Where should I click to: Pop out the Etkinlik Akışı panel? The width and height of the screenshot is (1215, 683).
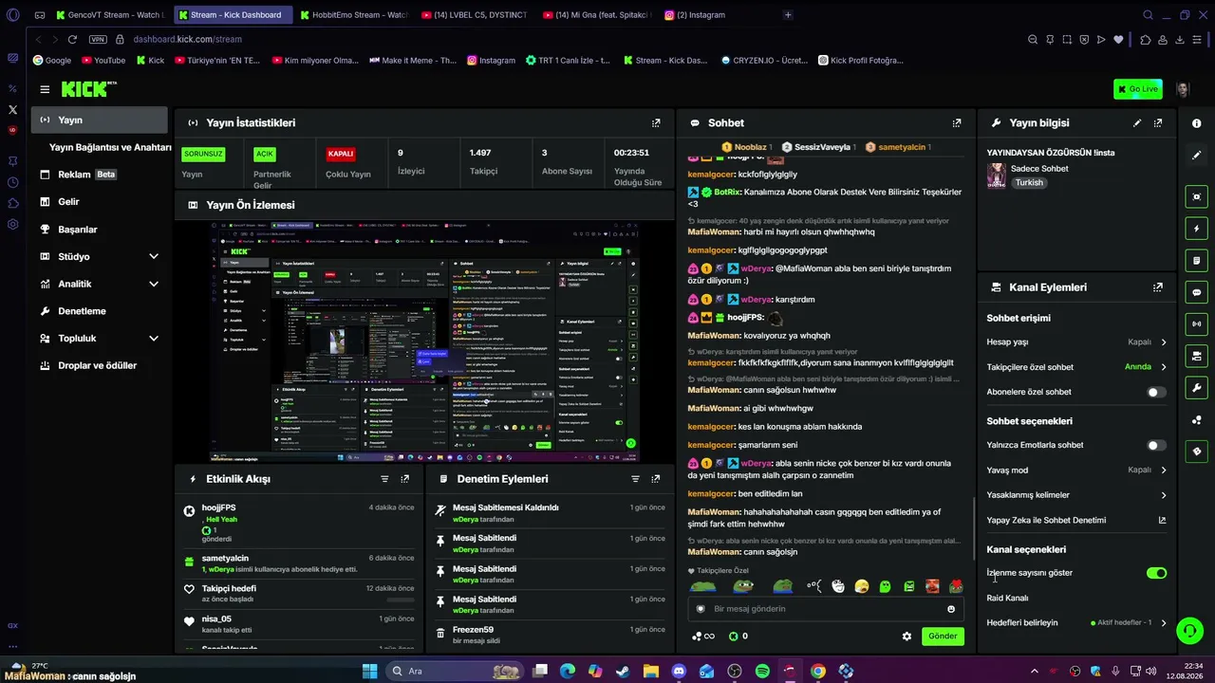point(405,479)
